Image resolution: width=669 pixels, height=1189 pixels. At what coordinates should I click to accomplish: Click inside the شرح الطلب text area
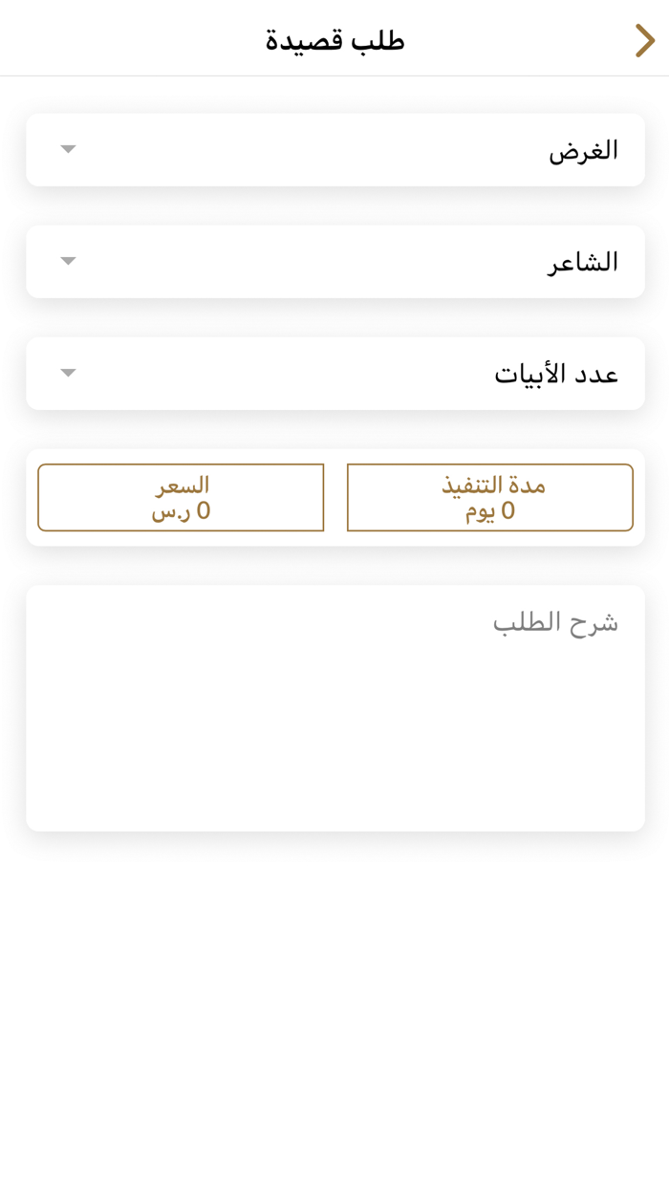pyautogui.click(x=334, y=707)
